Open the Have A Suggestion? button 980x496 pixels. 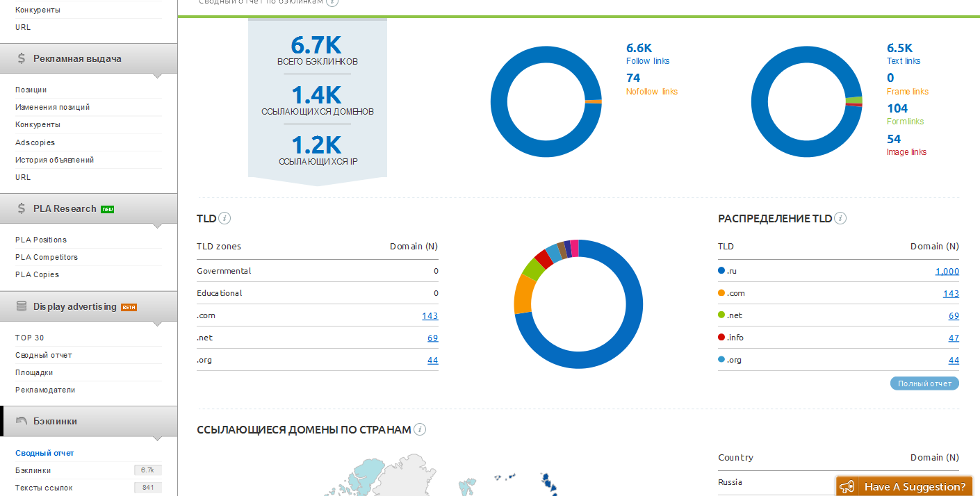coord(914,486)
